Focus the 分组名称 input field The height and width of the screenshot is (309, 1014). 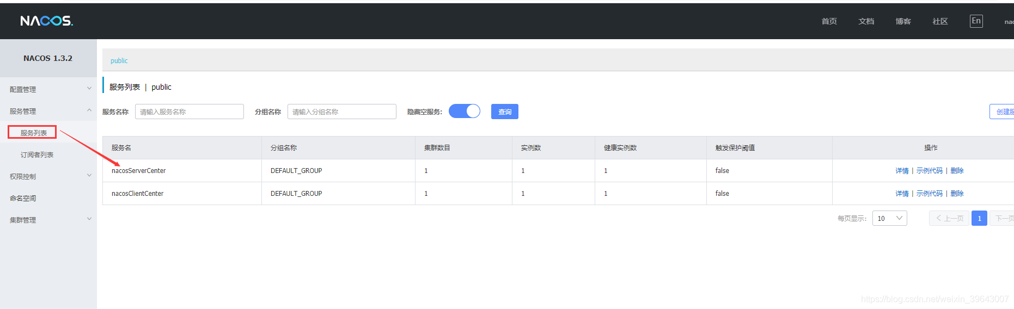click(x=342, y=112)
